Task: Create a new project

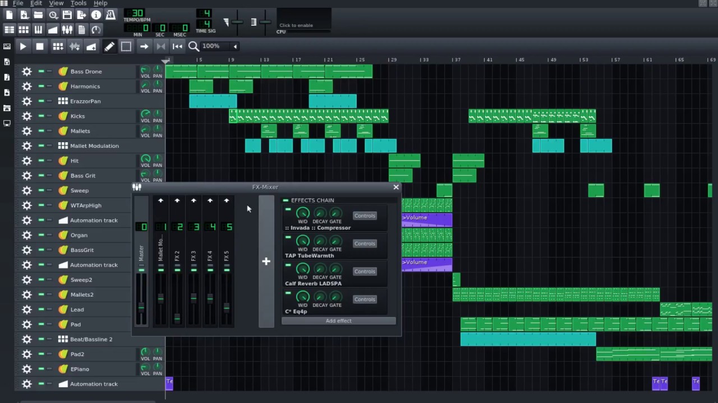Action: tap(10, 15)
